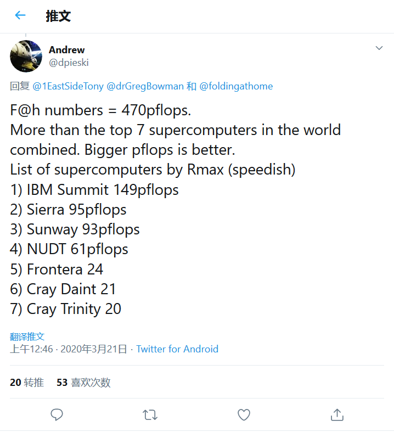The height and width of the screenshot is (432, 394).
Task: Open the @foldingathome mention
Action: [236, 86]
